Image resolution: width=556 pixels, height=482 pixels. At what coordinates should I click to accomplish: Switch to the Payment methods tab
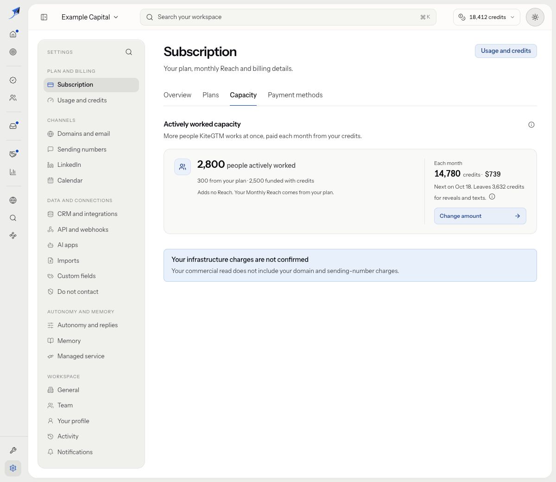295,95
